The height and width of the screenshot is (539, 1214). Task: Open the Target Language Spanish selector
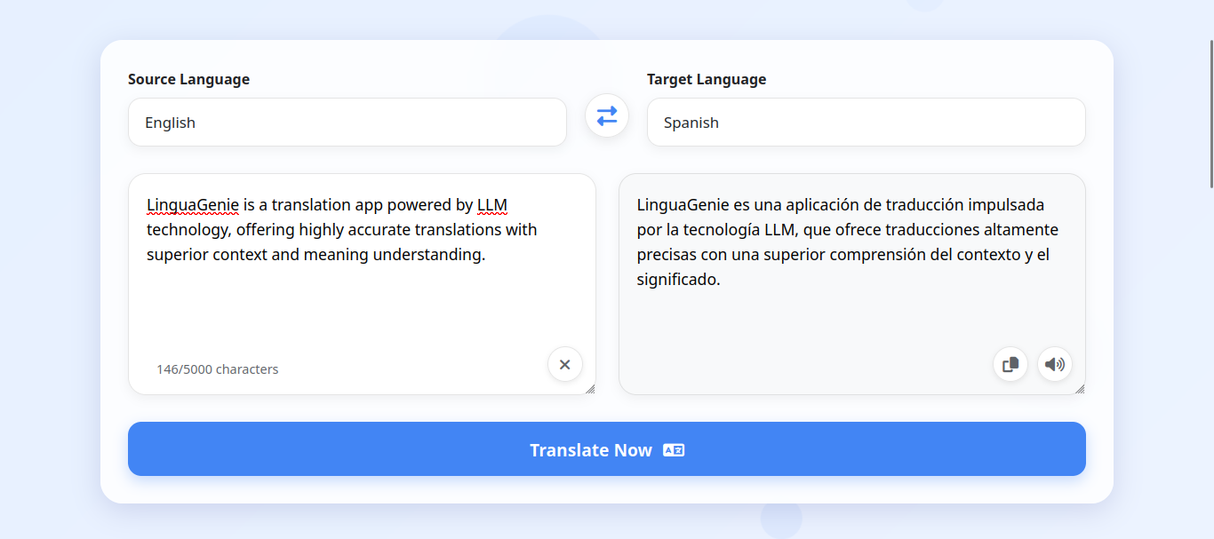pyautogui.click(x=867, y=123)
